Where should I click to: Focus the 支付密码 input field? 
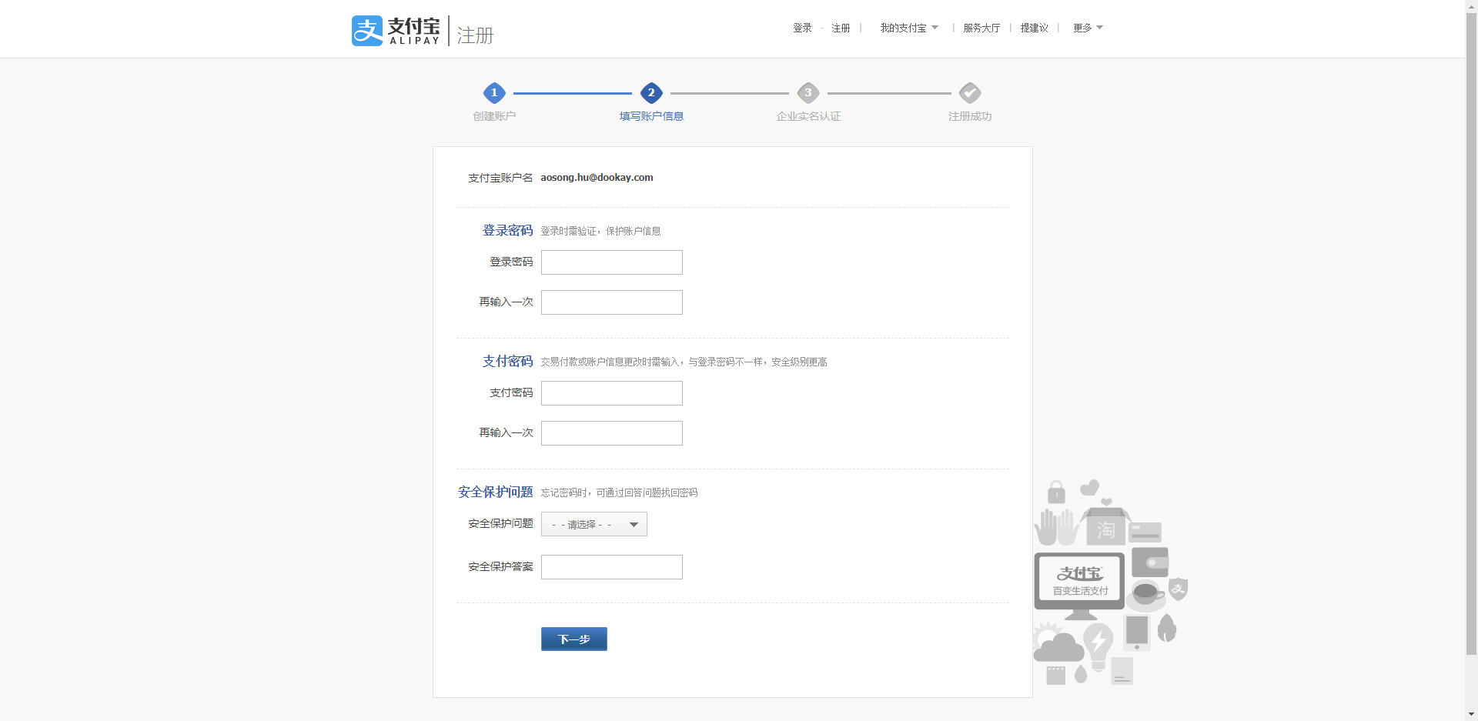[612, 393]
